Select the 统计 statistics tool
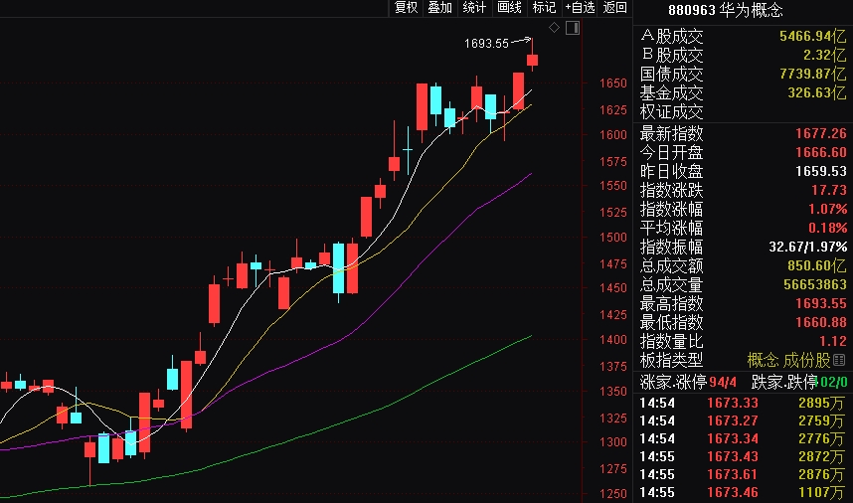Image resolution: width=853 pixels, height=503 pixels. click(x=474, y=8)
